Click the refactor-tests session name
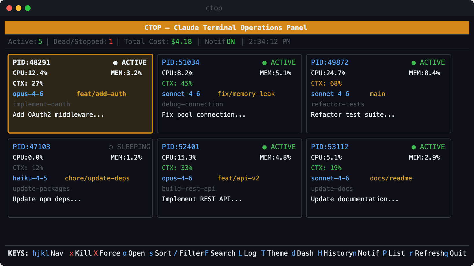474x266 pixels. point(338,104)
